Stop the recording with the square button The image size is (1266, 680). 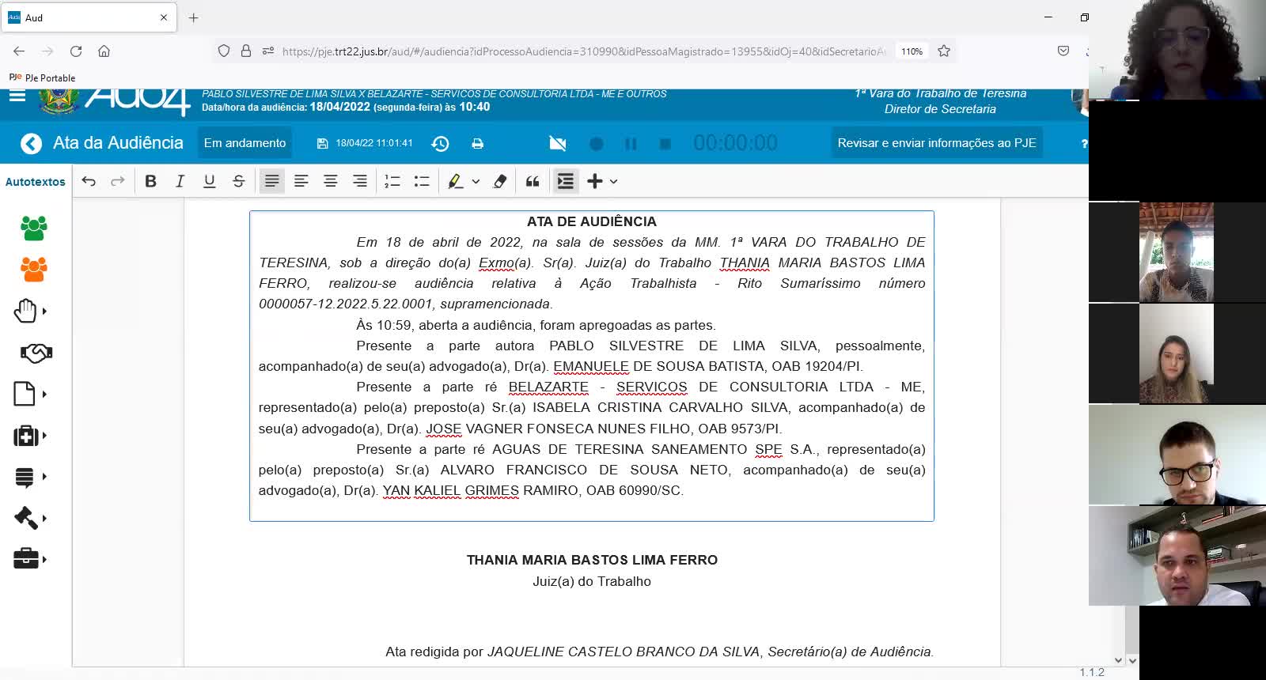point(665,144)
